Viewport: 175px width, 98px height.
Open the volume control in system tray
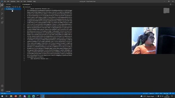click(x=163, y=96)
